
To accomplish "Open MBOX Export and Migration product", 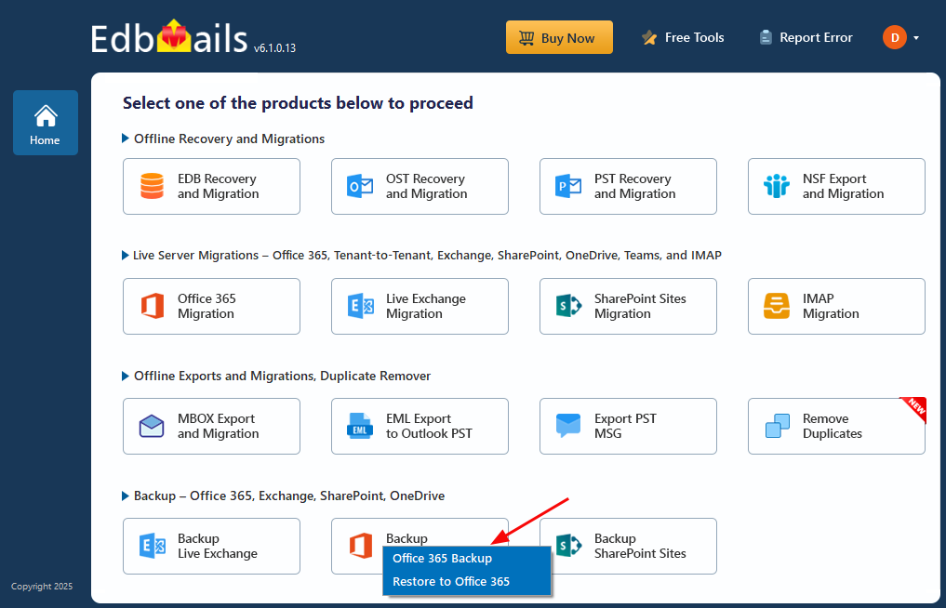I will [x=211, y=426].
